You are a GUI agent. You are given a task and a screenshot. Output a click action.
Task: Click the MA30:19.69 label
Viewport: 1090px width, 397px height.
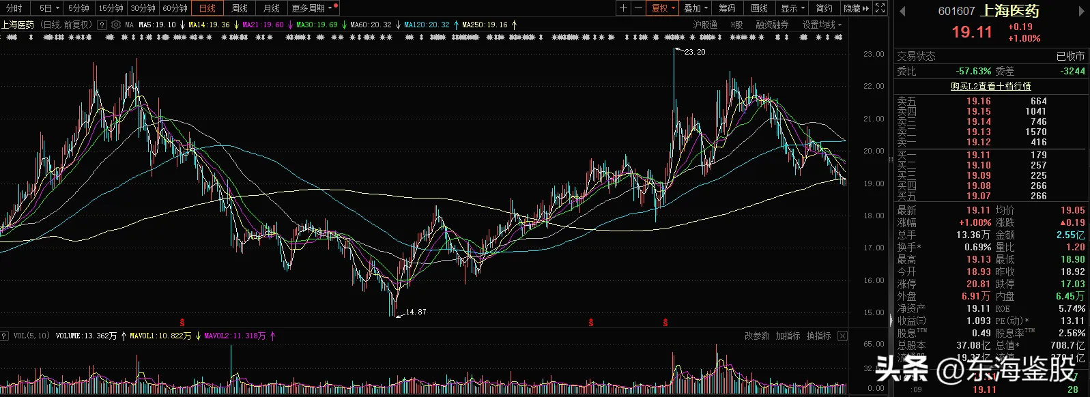317,25
